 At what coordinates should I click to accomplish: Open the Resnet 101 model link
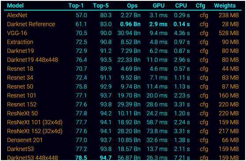tap(22, 96)
